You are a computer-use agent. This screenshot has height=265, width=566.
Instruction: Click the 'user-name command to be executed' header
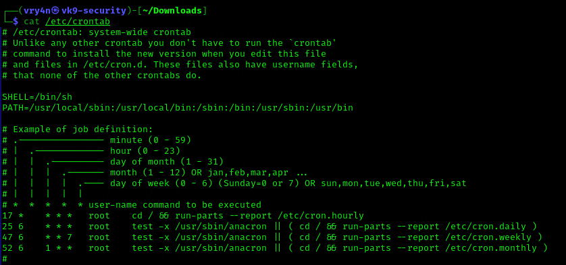click(x=175, y=205)
